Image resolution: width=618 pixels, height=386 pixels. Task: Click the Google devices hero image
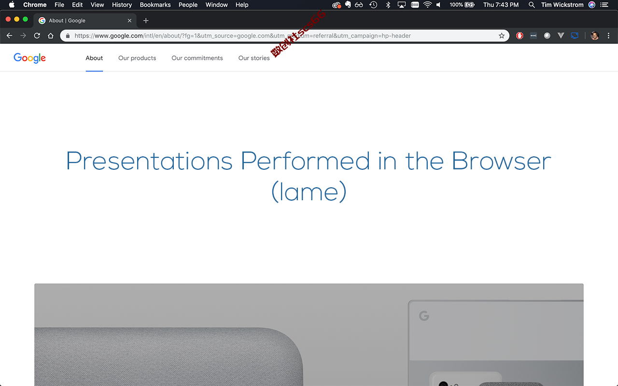tap(309, 335)
